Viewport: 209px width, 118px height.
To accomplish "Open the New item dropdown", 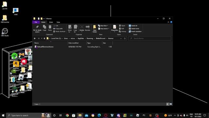I will click(x=103, y=26).
